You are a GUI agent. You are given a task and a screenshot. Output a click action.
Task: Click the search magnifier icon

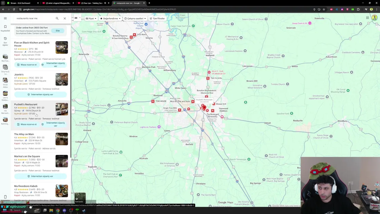point(57,18)
